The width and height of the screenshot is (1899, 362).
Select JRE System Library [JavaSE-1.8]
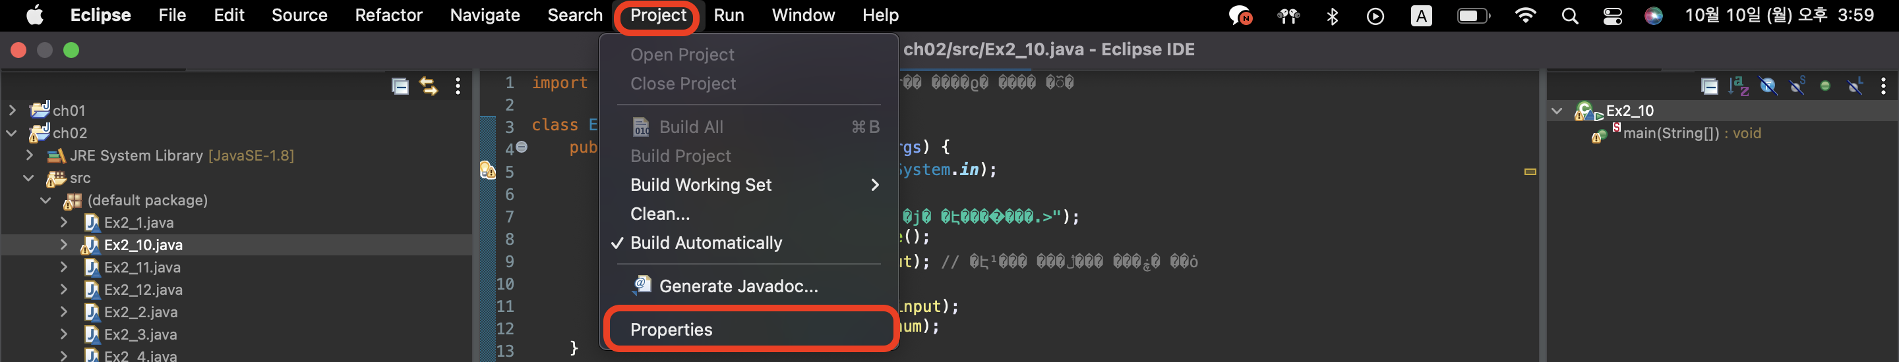pyautogui.click(x=181, y=156)
